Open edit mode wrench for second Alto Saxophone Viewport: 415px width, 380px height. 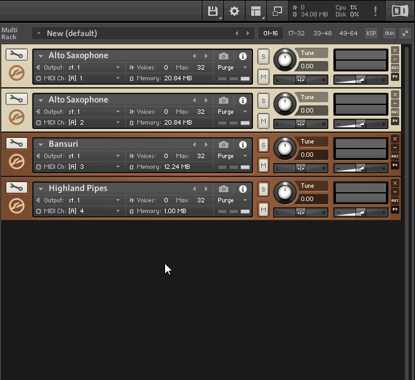click(16, 99)
